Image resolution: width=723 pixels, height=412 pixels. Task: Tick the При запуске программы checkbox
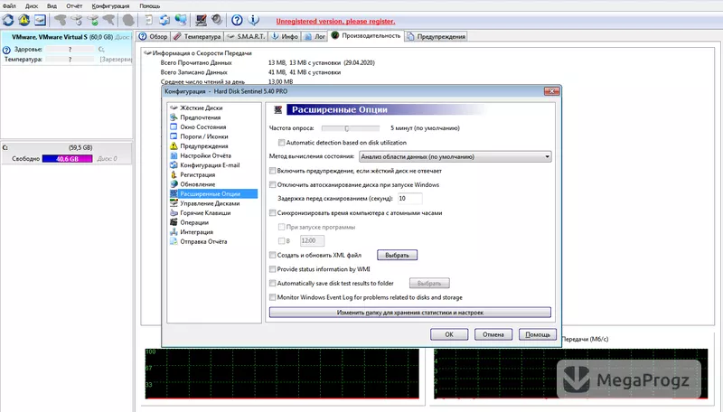(281, 227)
